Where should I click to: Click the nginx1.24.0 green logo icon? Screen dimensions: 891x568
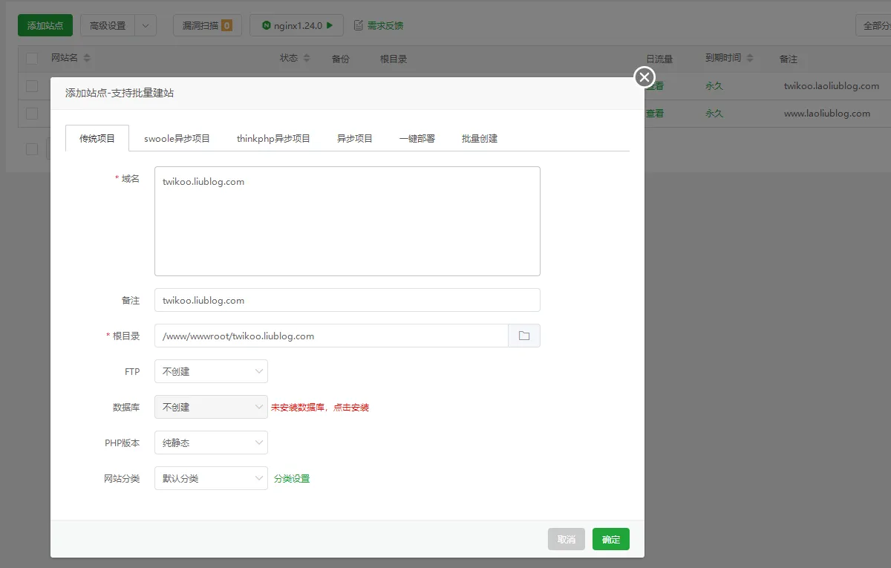[267, 25]
